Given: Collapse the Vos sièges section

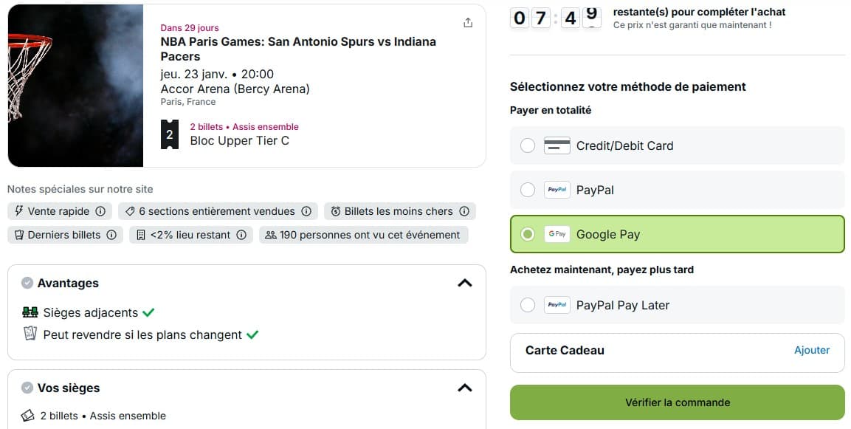Looking at the screenshot, I should click(465, 387).
